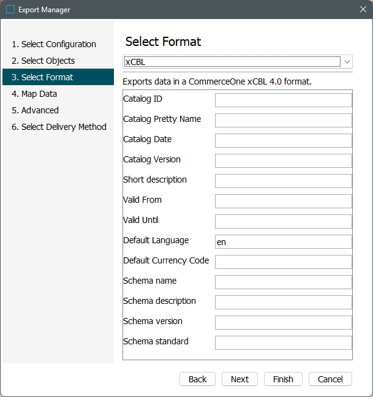Image resolution: width=373 pixels, height=397 pixels.
Task: Focus the Default Currency Code field
Action: [283, 262]
